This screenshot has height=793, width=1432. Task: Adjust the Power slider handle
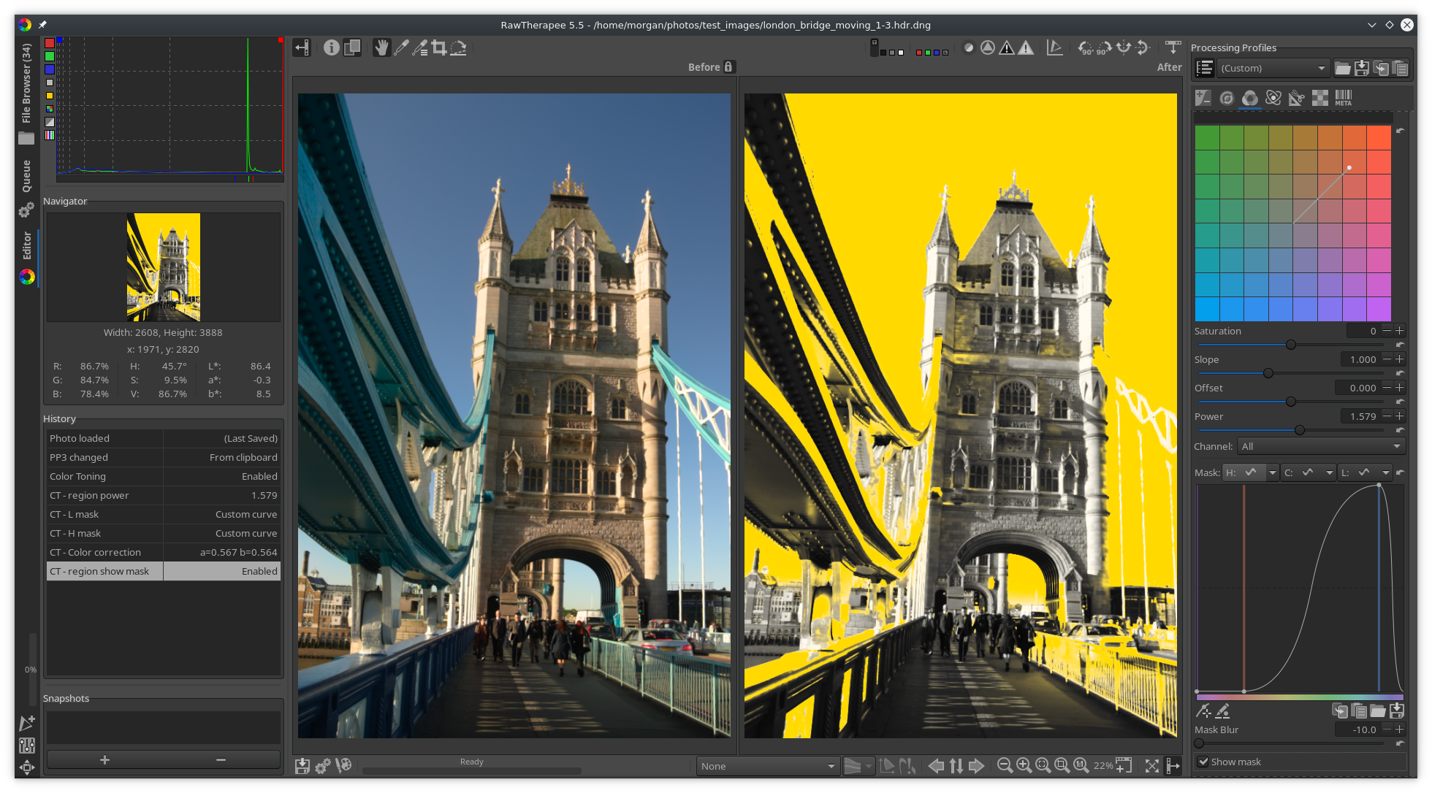1300,430
